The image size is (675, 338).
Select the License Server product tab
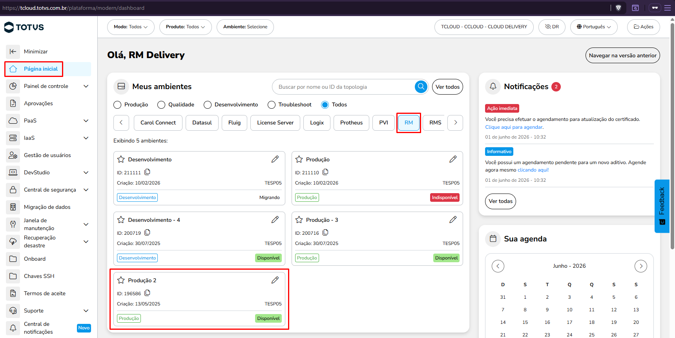click(275, 123)
